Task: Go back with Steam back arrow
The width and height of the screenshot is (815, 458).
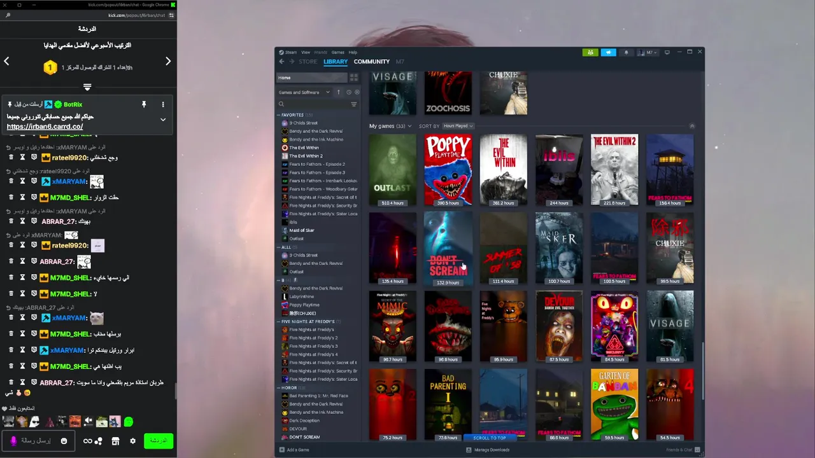Action: tap(281, 62)
